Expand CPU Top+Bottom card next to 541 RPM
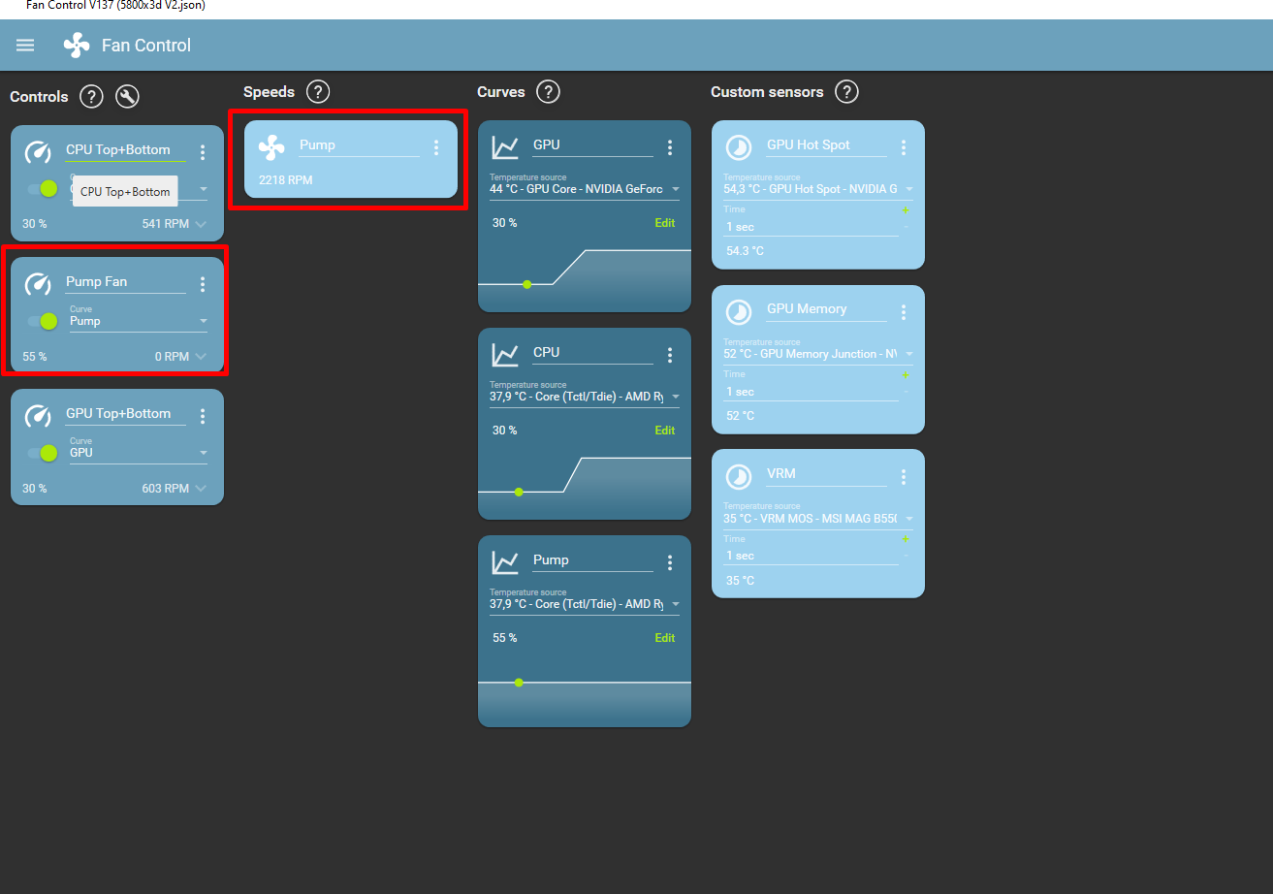The image size is (1273, 894). click(201, 224)
